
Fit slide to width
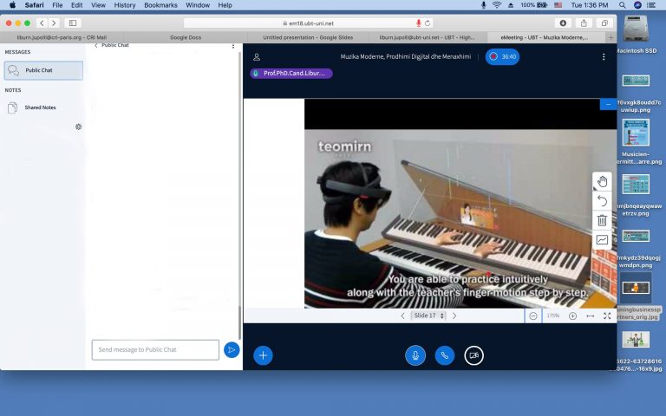point(591,315)
